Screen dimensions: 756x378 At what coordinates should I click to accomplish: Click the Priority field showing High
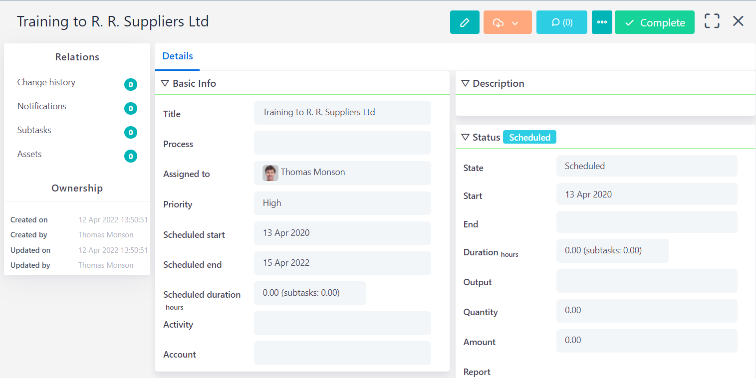[342, 203]
